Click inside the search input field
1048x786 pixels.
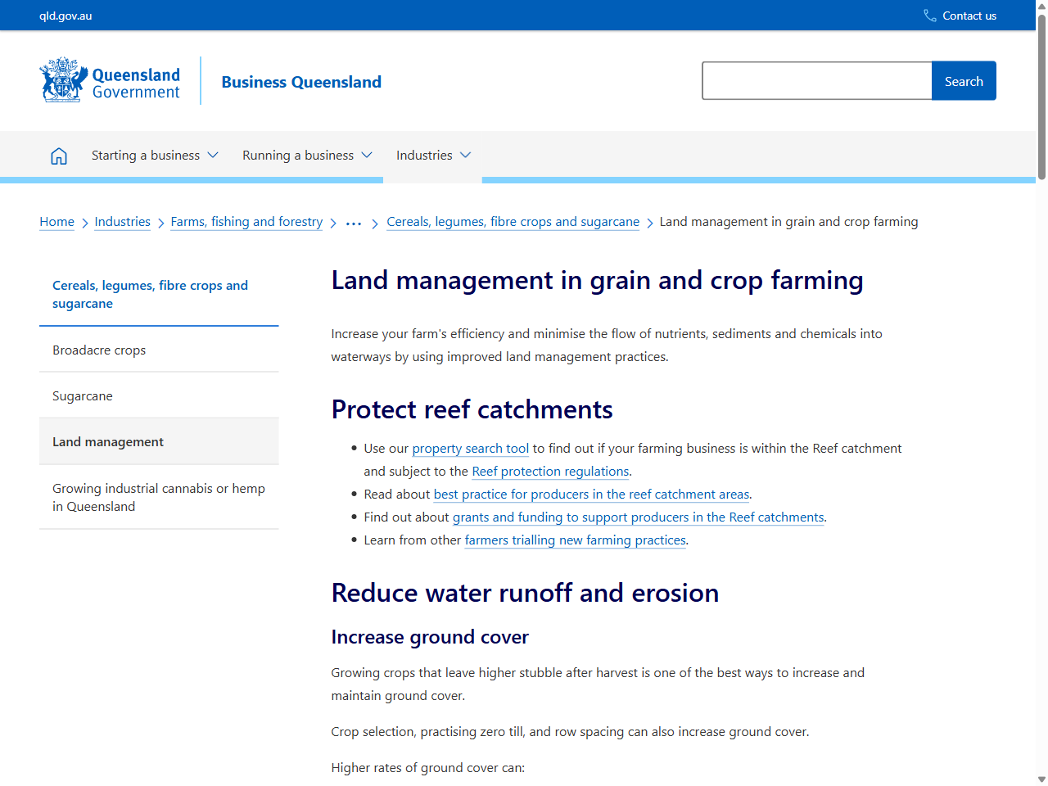(815, 80)
